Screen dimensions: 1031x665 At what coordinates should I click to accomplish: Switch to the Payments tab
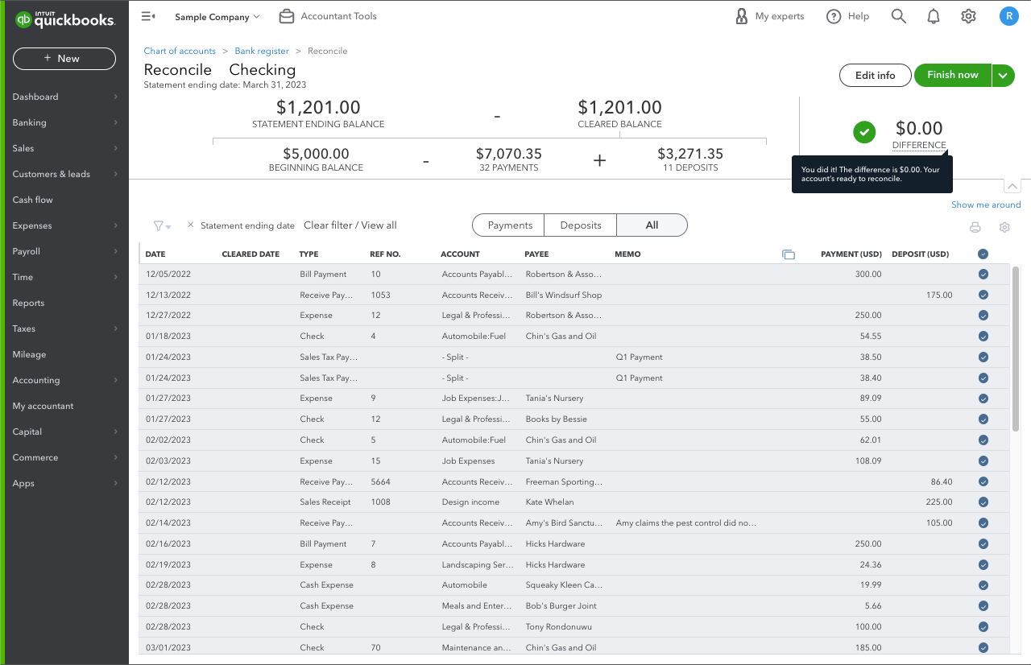(x=509, y=225)
